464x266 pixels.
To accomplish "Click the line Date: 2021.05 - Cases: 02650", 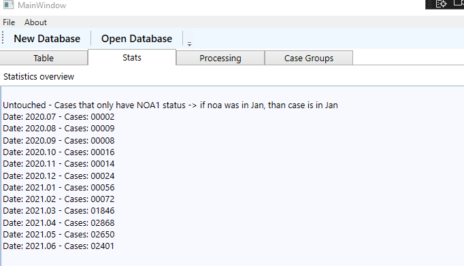I will point(59,234).
